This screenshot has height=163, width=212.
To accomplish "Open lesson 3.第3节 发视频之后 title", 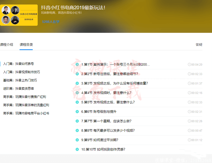I will [115, 83].
